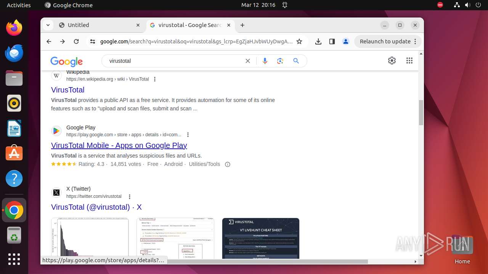The image size is (488, 274).
Task: Click the vertical page scrollbar
Action: [421, 113]
